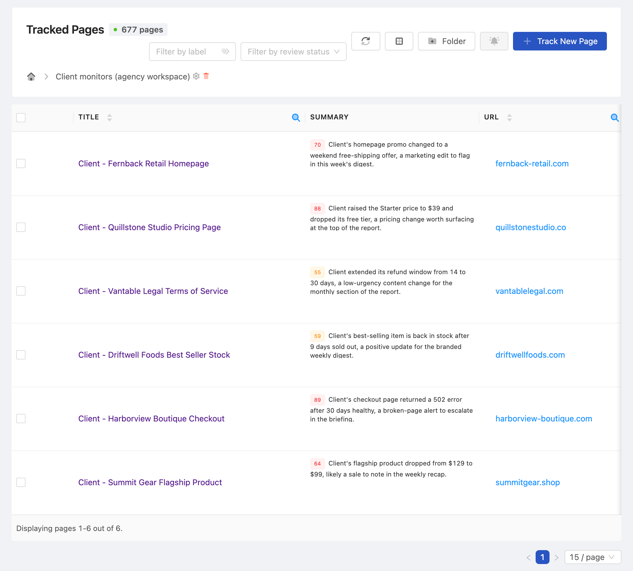Search URLs using the URL magnifier icon
This screenshot has height=571, width=633.
click(x=614, y=118)
